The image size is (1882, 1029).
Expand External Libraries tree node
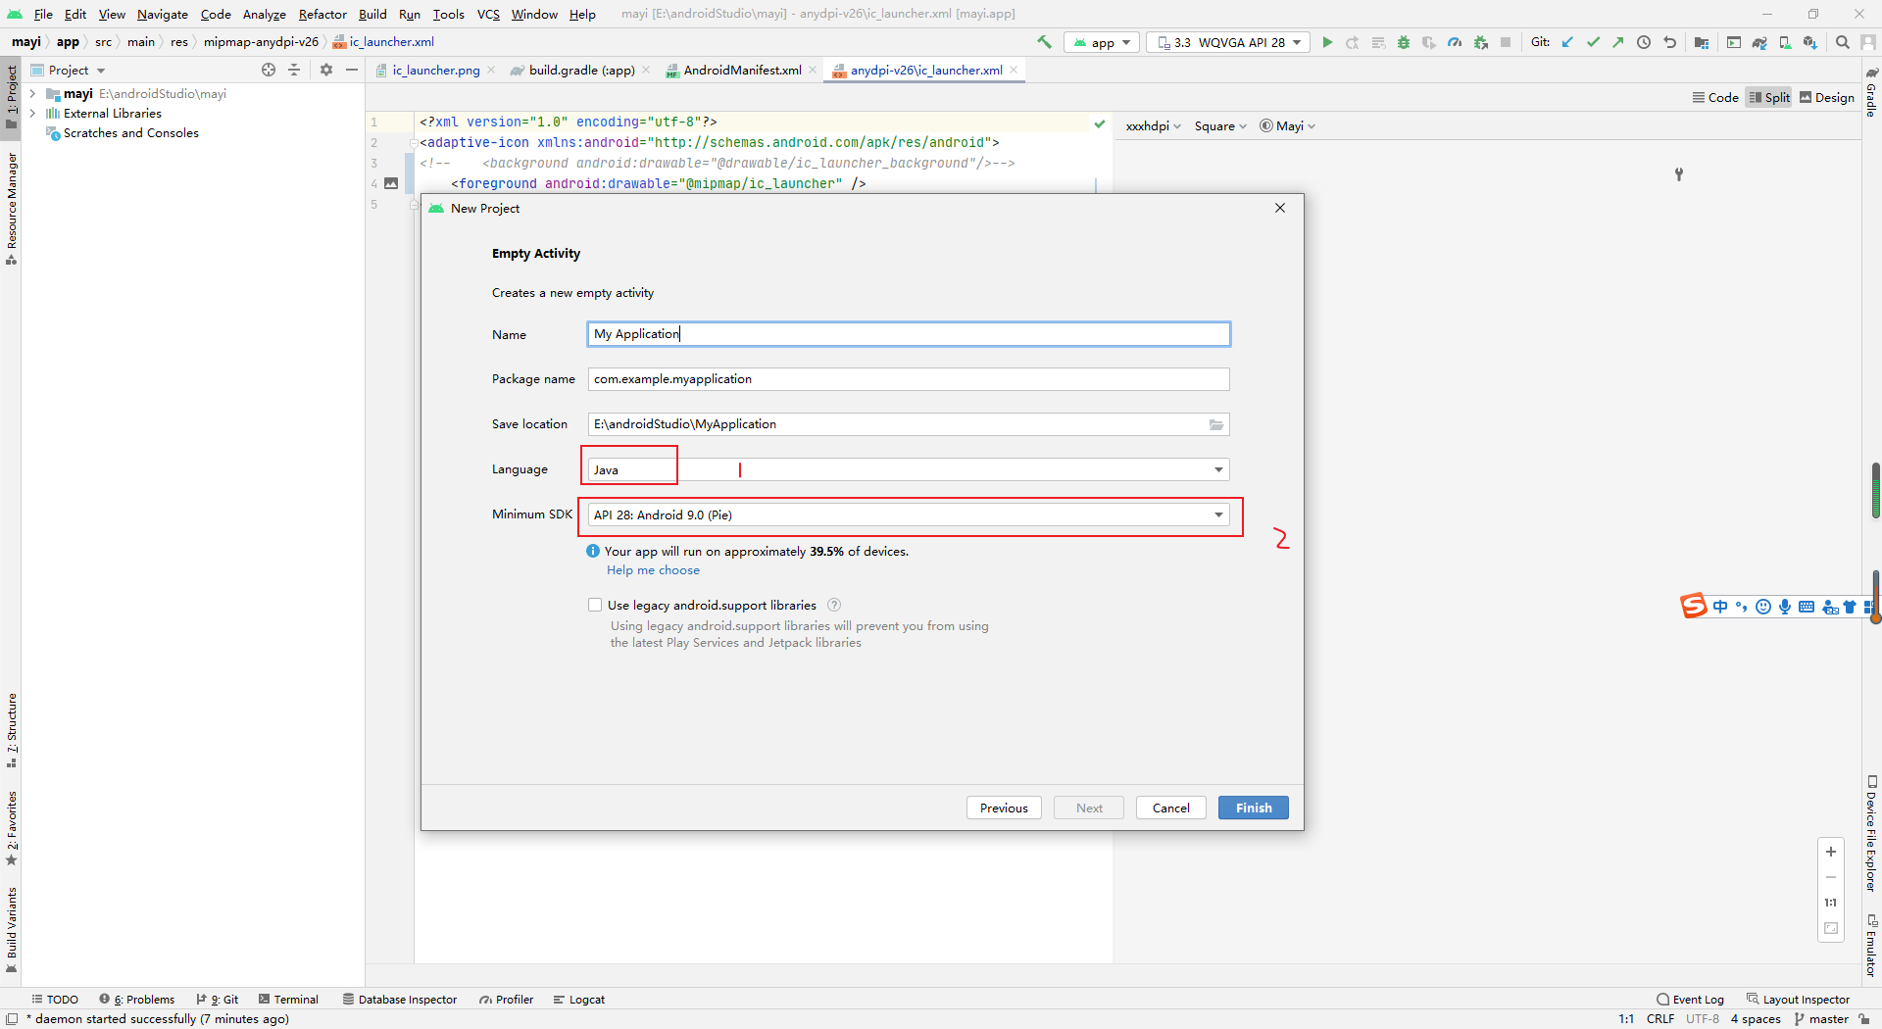[x=32, y=114]
